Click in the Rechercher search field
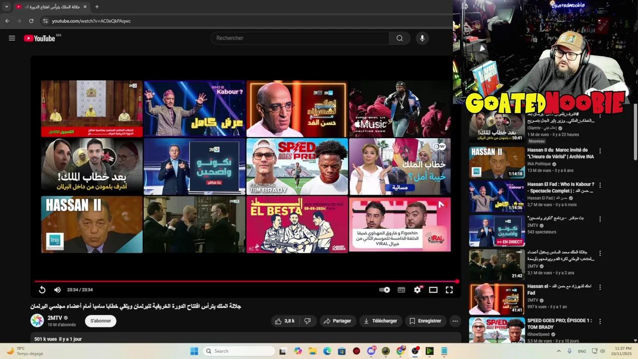This screenshot has width=638, height=359. (x=300, y=38)
